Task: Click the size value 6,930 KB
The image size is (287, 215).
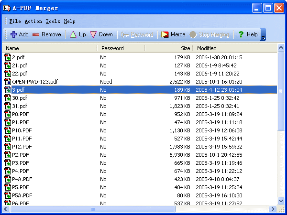Action: coord(180,155)
